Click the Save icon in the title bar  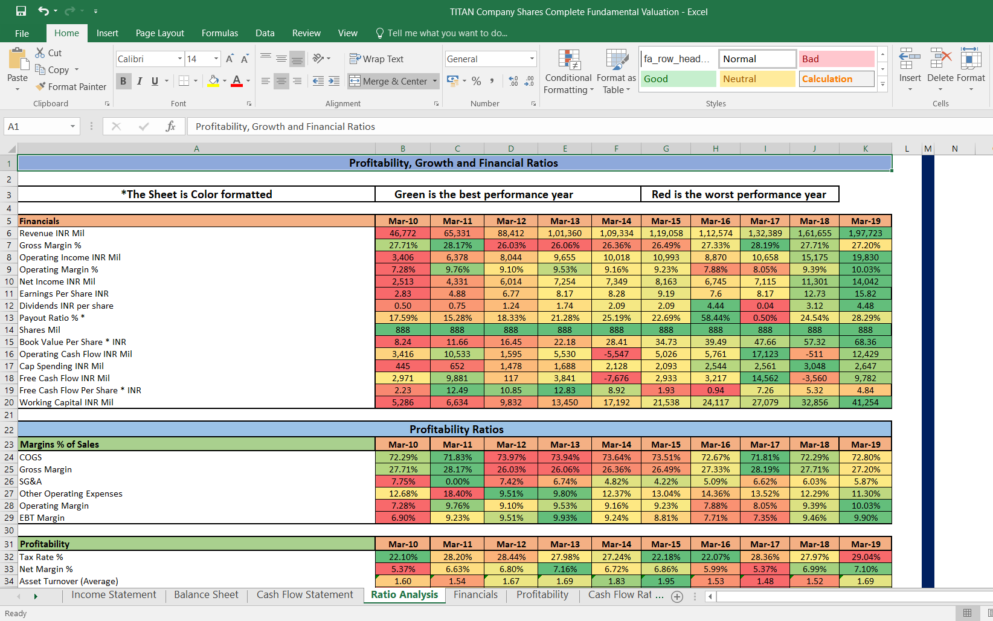pos(21,11)
